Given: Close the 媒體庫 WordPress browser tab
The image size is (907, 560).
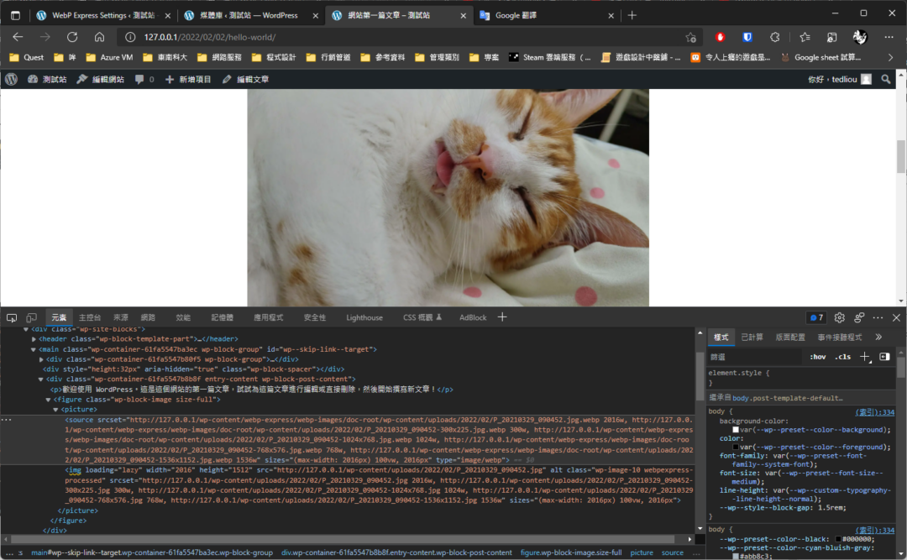Looking at the screenshot, I should [315, 16].
